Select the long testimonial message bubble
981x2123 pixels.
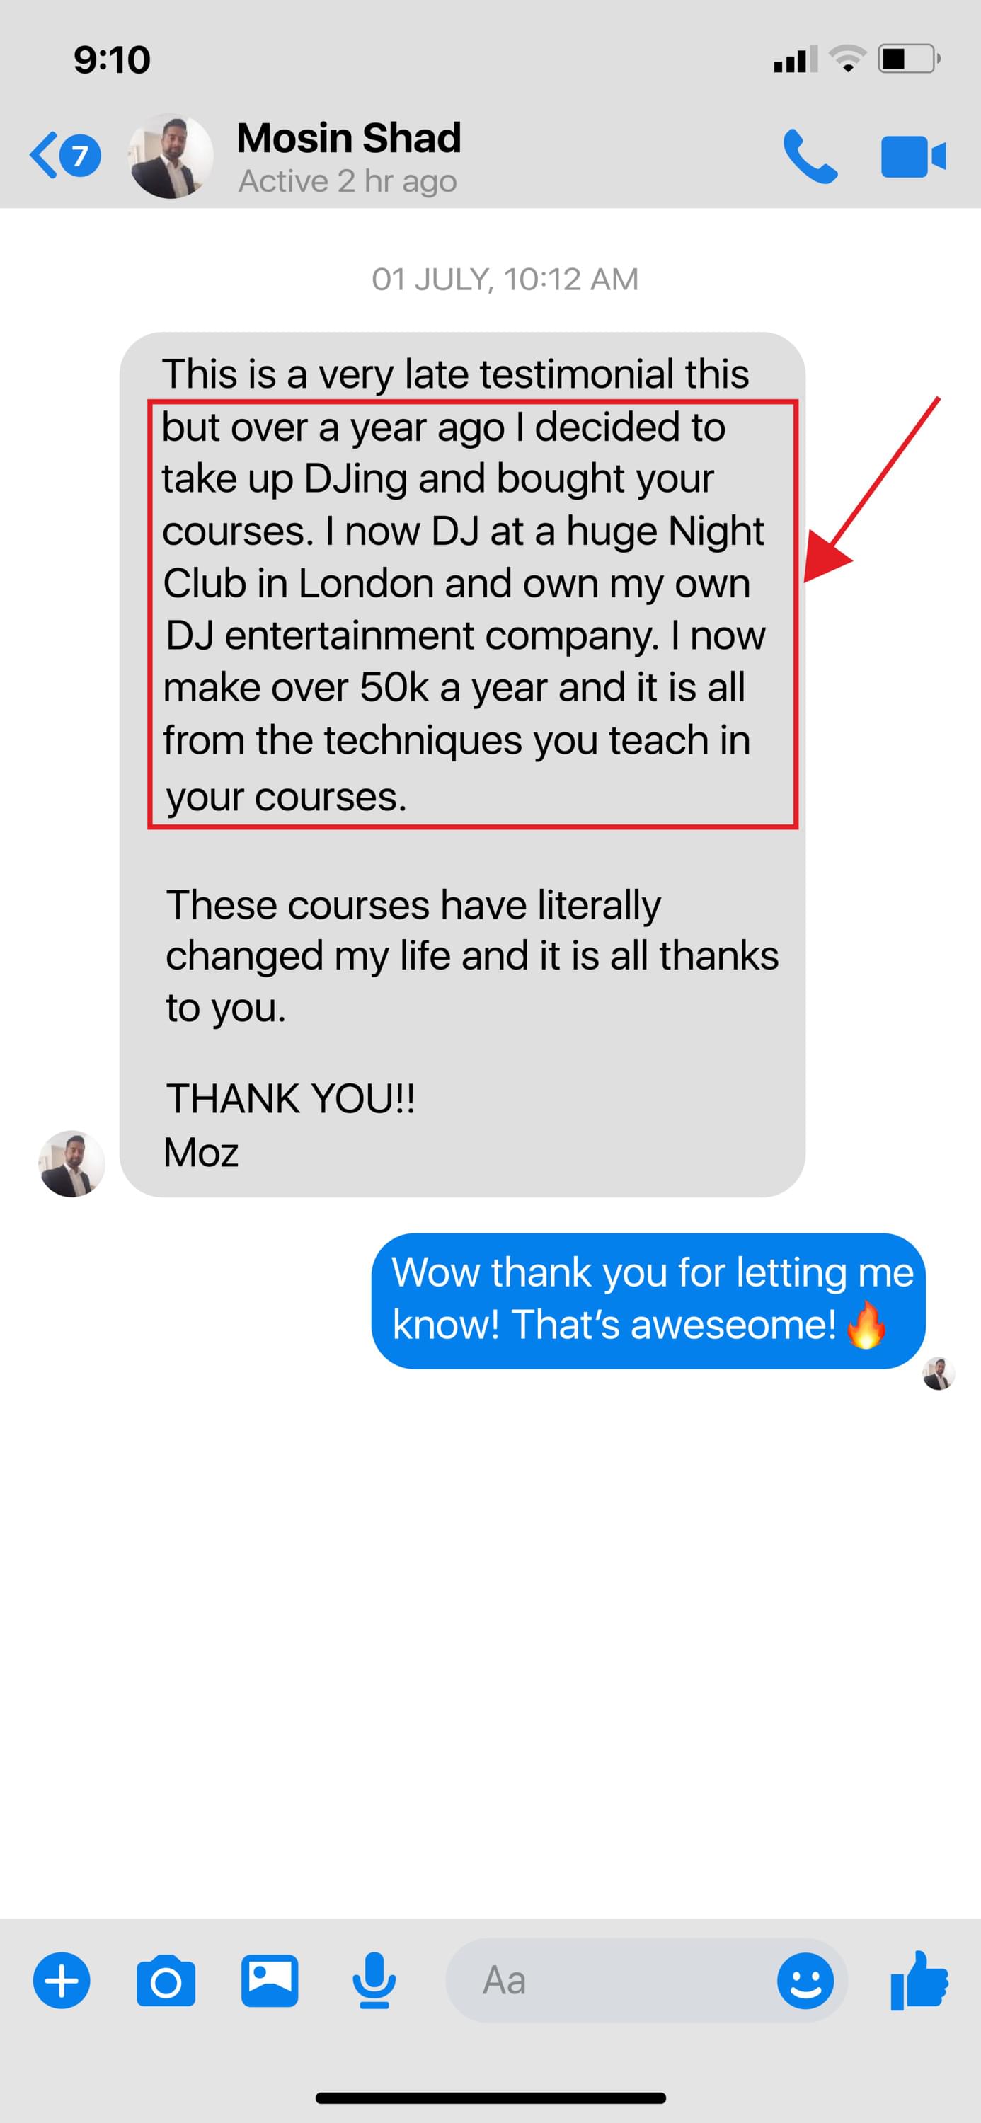coord(462,764)
